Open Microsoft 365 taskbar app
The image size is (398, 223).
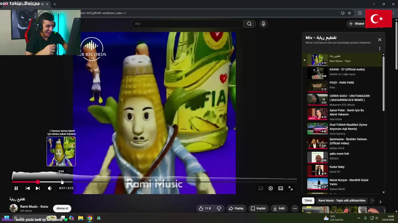[71, 218]
